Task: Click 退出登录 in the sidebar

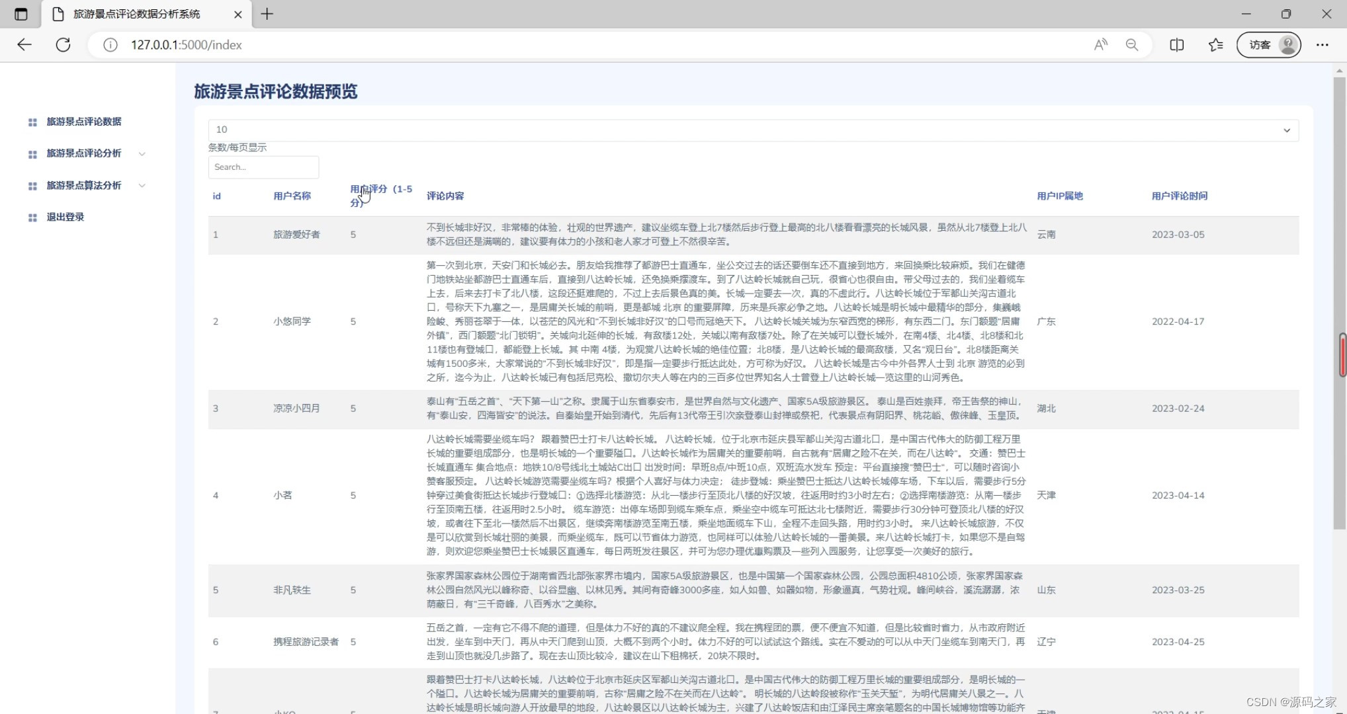Action: (x=65, y=217)
